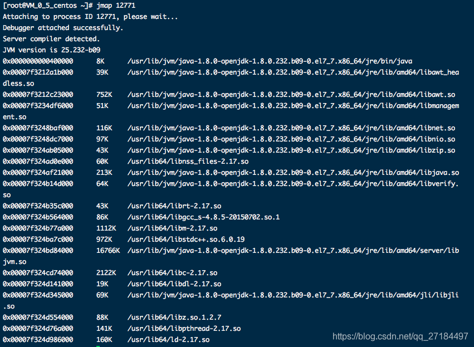
Task: Click the libz.so.1.2.7 path
Action: click(x=174, y=317)
